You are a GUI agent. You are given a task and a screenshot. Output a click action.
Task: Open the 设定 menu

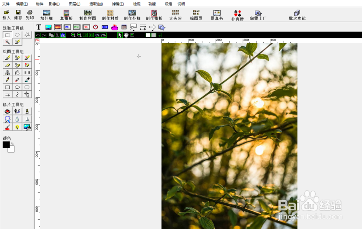169,4
